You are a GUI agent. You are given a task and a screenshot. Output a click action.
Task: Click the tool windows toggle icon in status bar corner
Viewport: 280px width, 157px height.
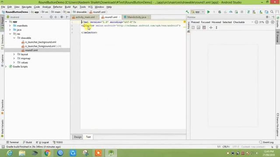coord(3,147)
